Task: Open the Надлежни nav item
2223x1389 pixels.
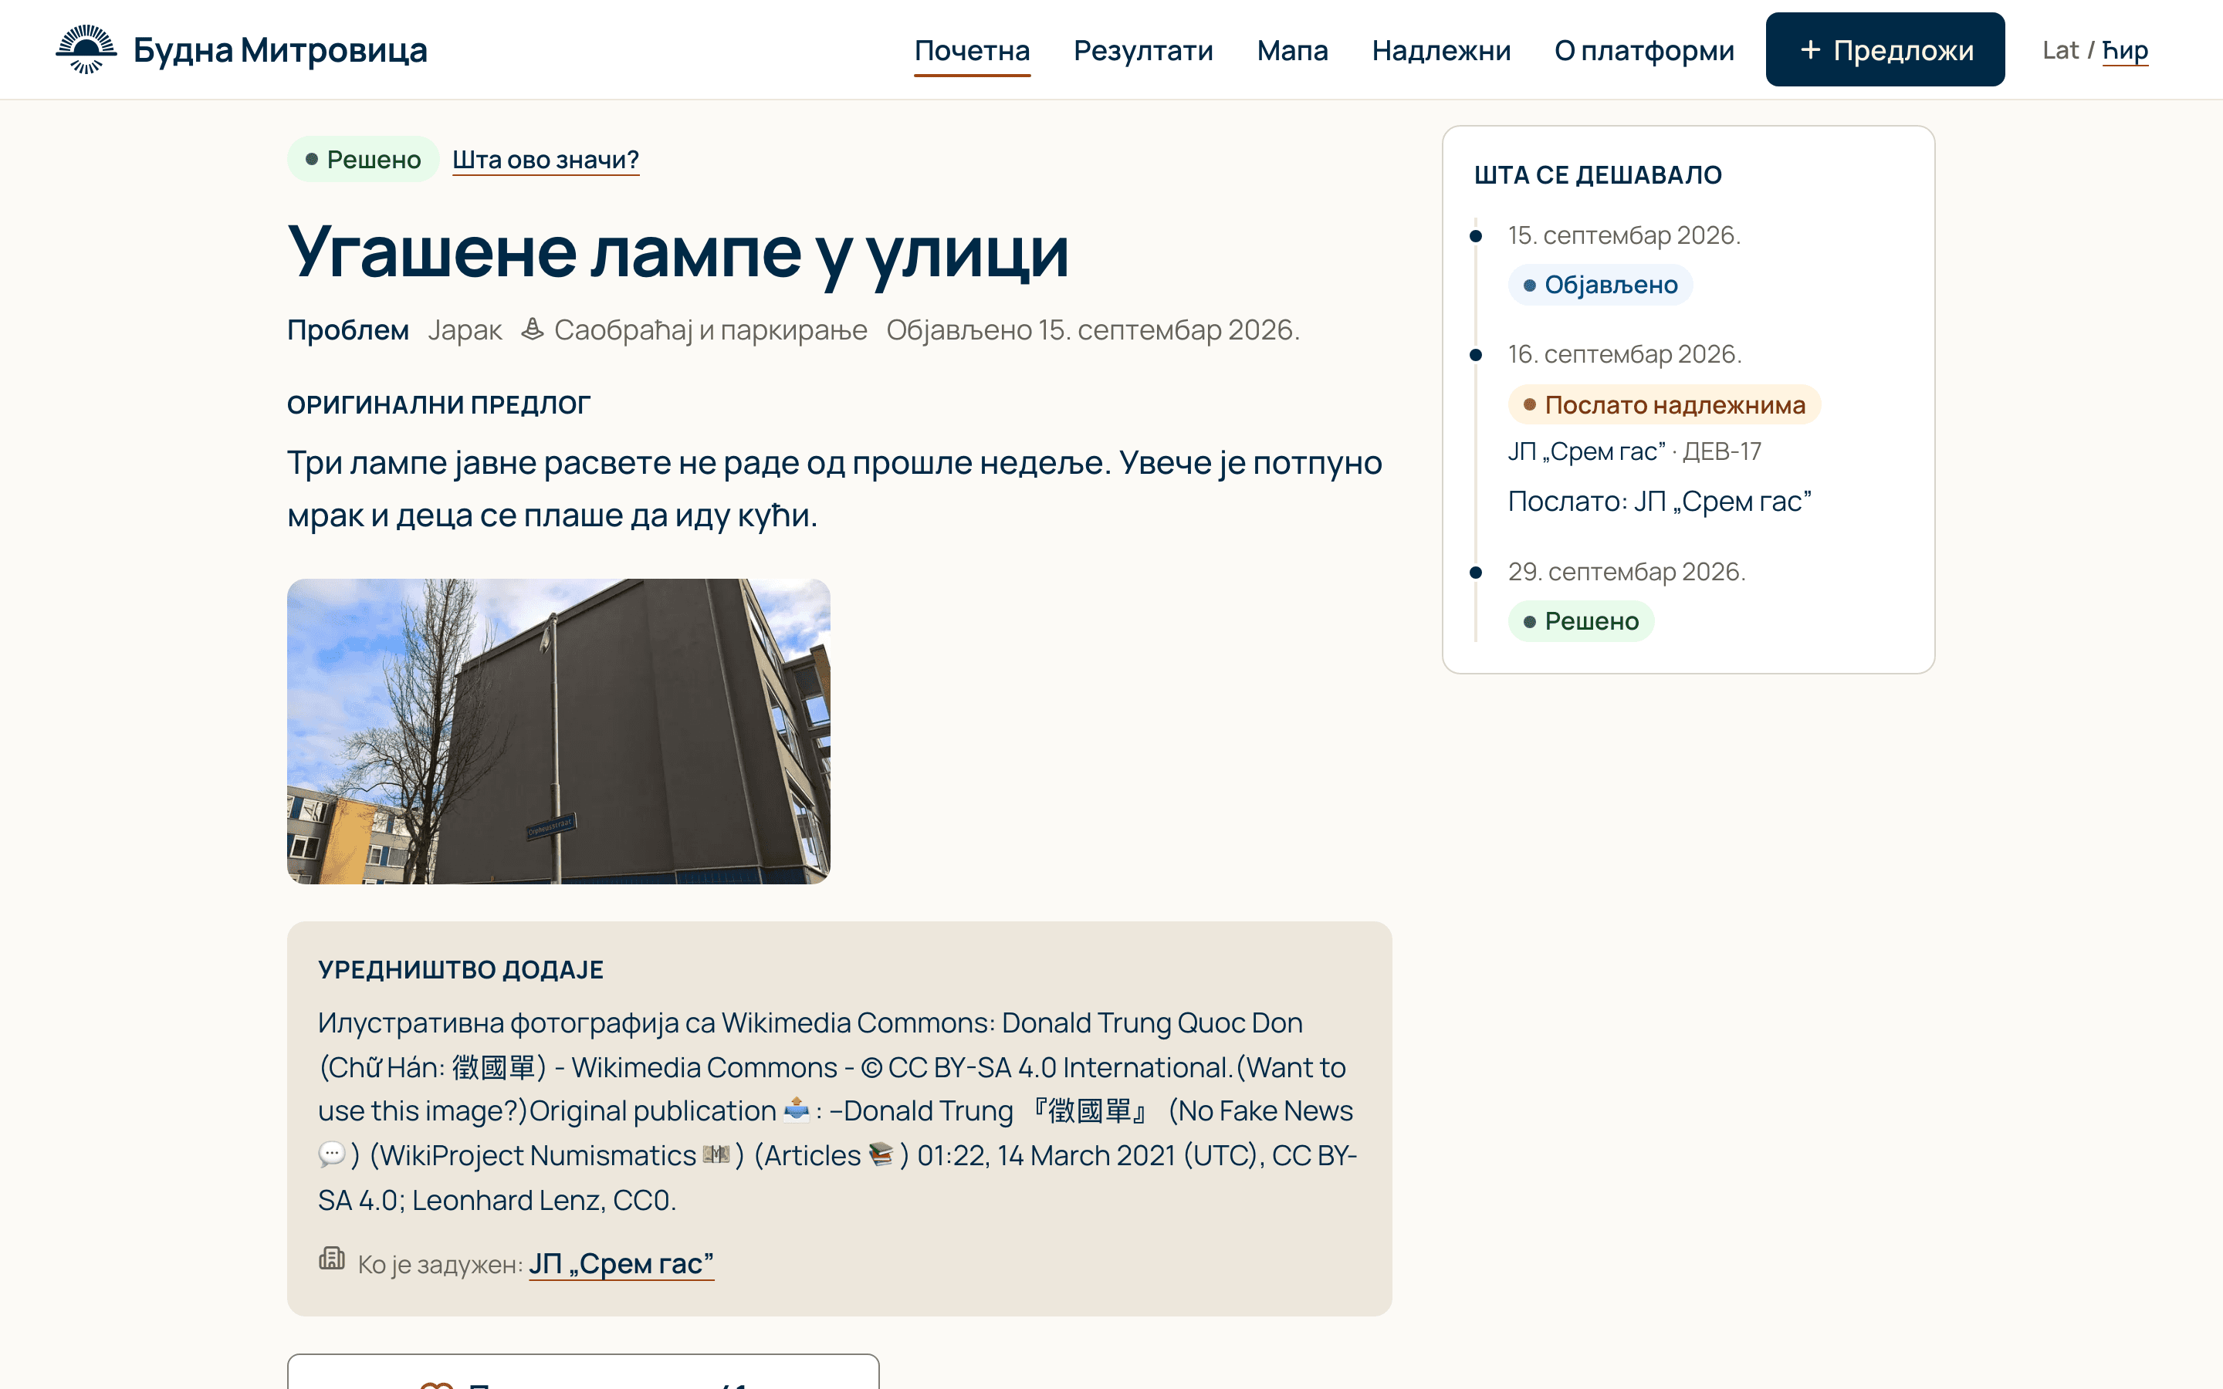Action: coord(1440,50)
